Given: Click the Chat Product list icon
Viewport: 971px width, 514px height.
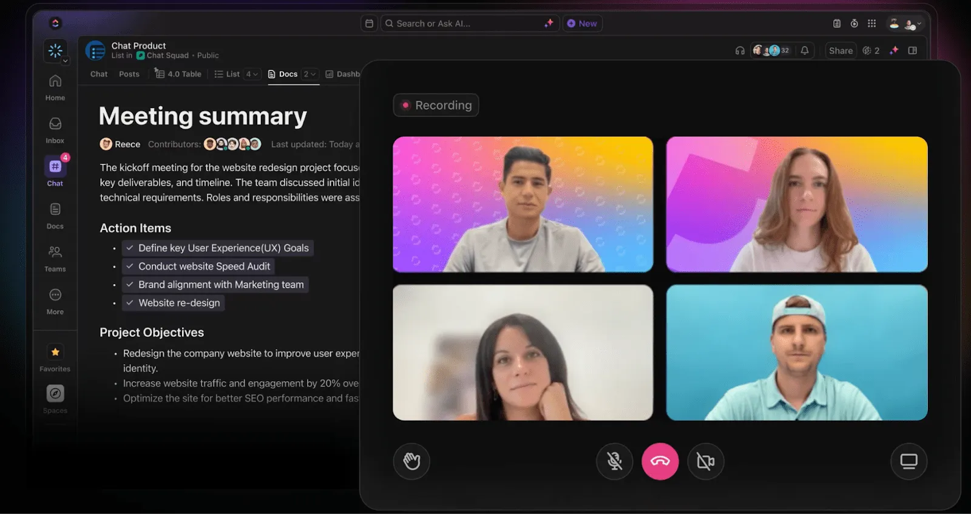Looking at the screenshot, I should [x=95, y=51].
